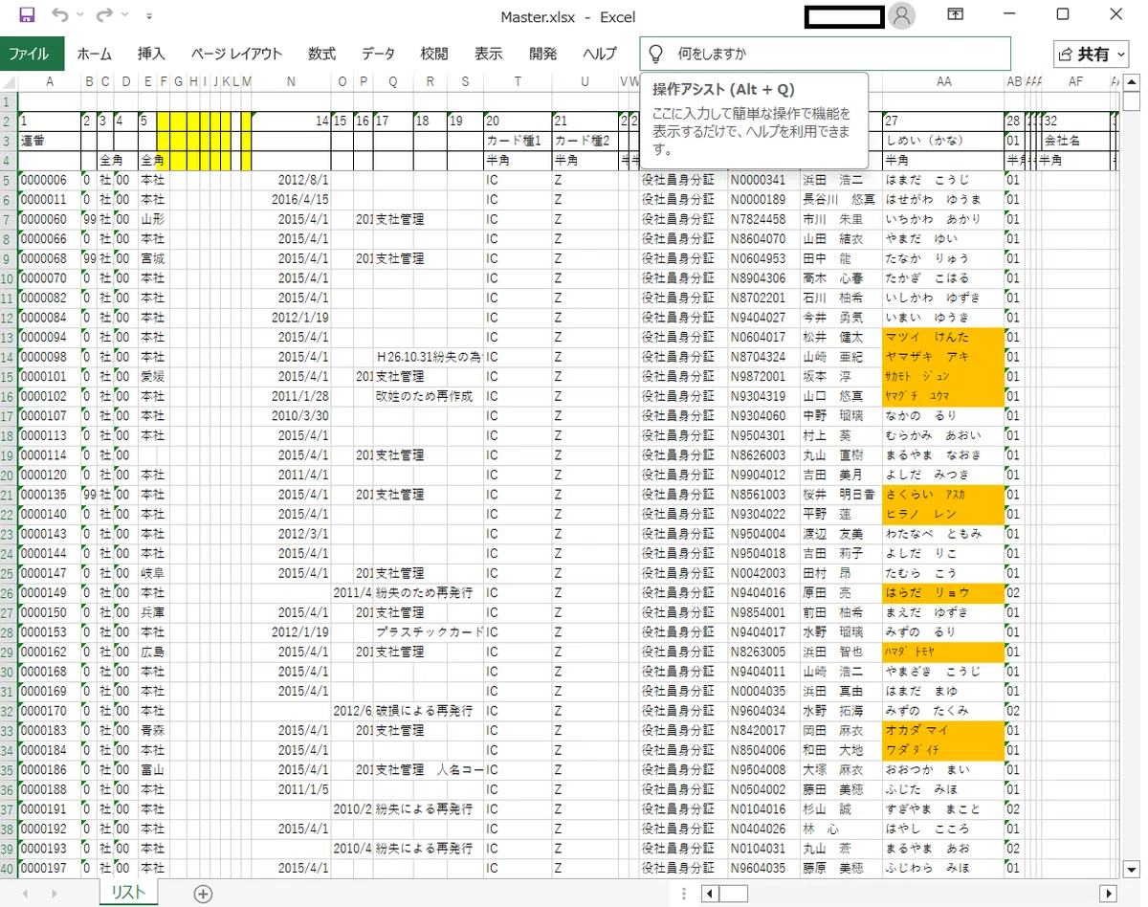Image resolution: width=1148 pixels, height=907 pixels.
Task: Select row 26 header
Action: pyautogui.click(x=9, y=592)
